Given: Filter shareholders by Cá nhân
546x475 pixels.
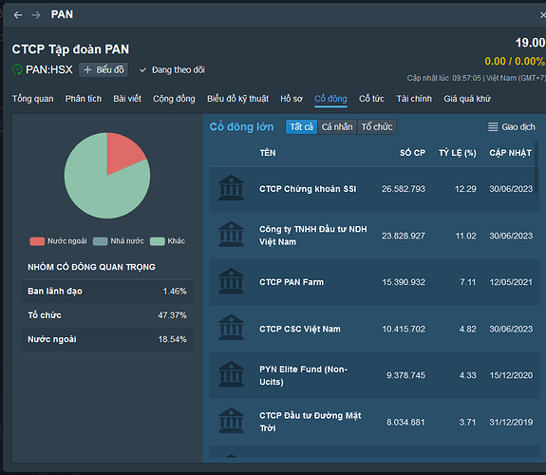Looking at the screenshot, I should click(x=337, y=127).
